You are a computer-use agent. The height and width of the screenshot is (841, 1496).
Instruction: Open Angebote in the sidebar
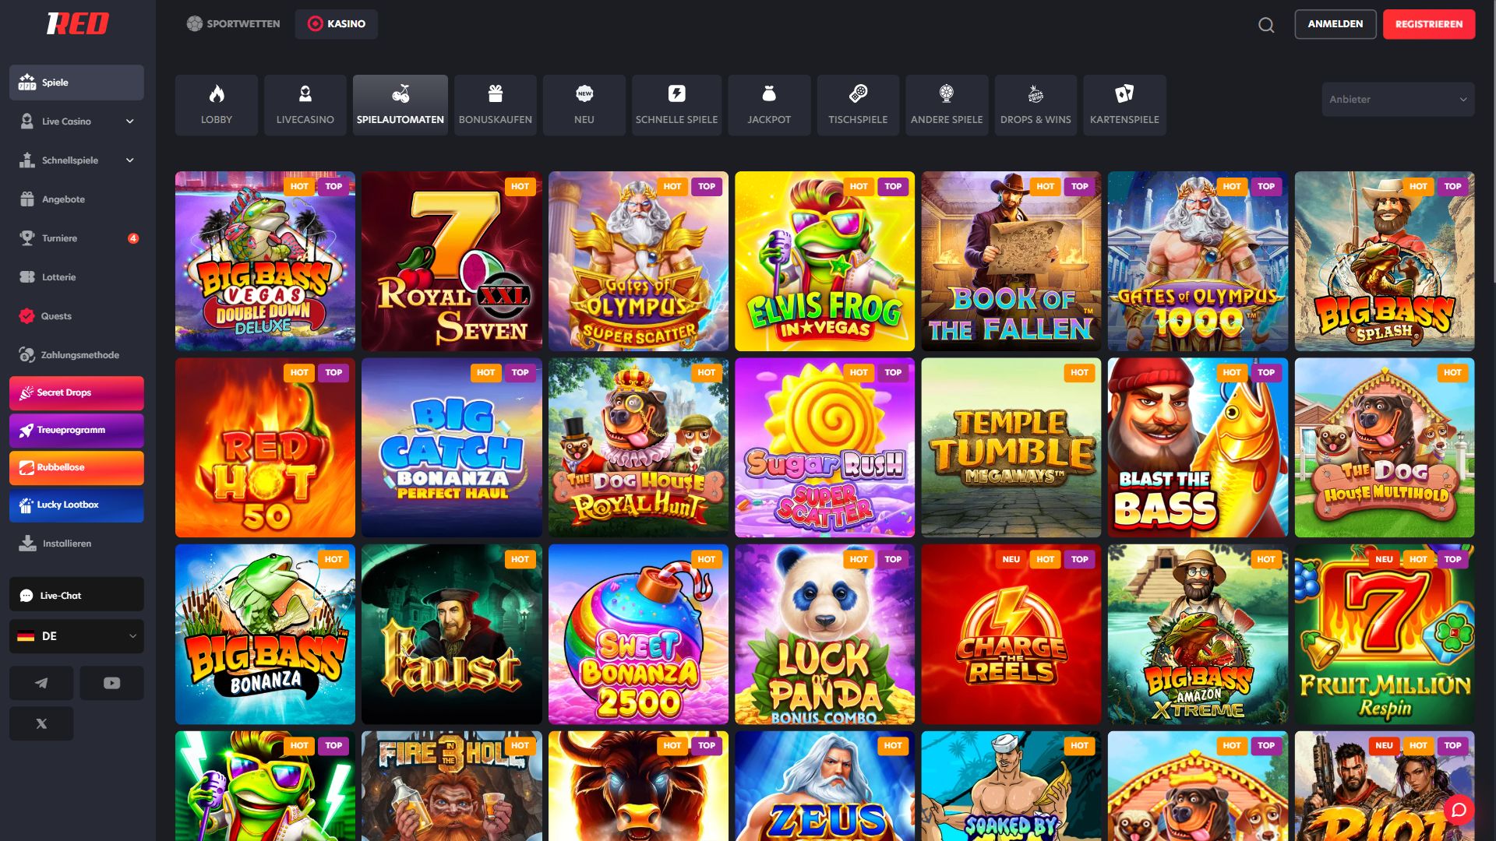pyautogui.click(x=76, y=199)
